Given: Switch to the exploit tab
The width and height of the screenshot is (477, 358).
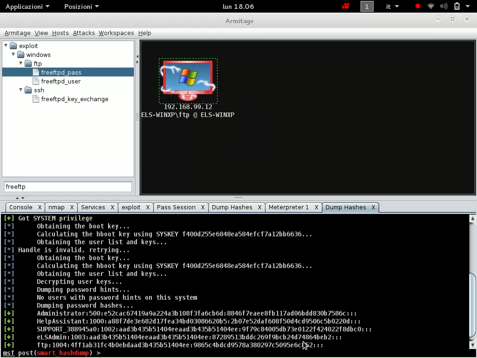Looking at the screenshot, I should 131,207.
